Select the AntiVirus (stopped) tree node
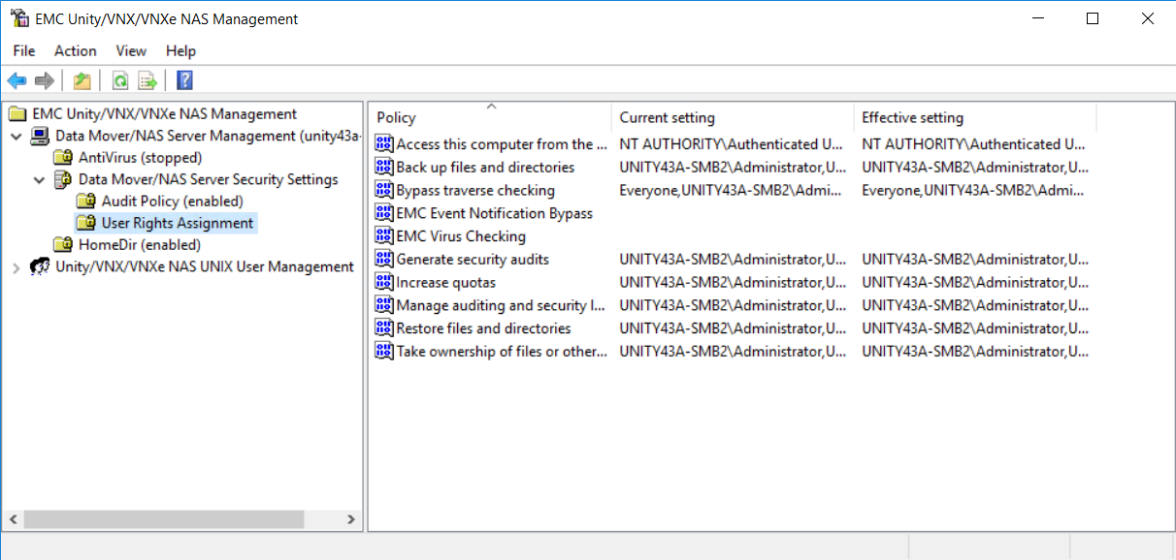This screenshot has height=560, width=1176. (139, 157)
